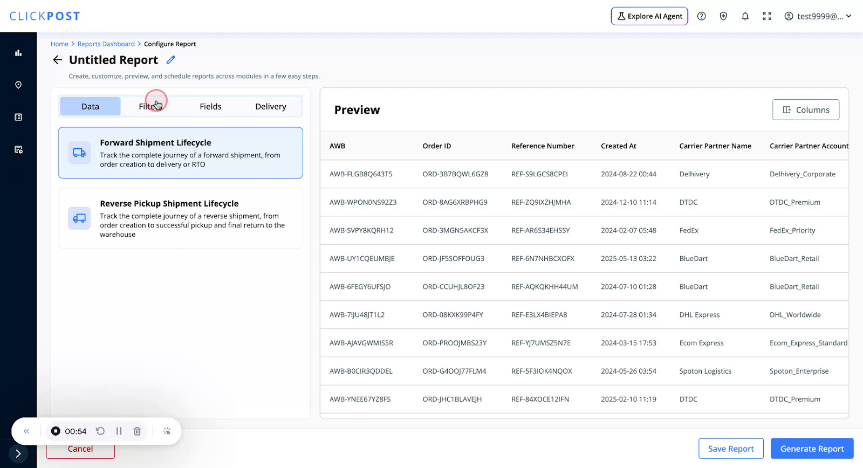Click the Save Report button
The width and height of the screenshot is (863, 468).
(x=731, y=449)
